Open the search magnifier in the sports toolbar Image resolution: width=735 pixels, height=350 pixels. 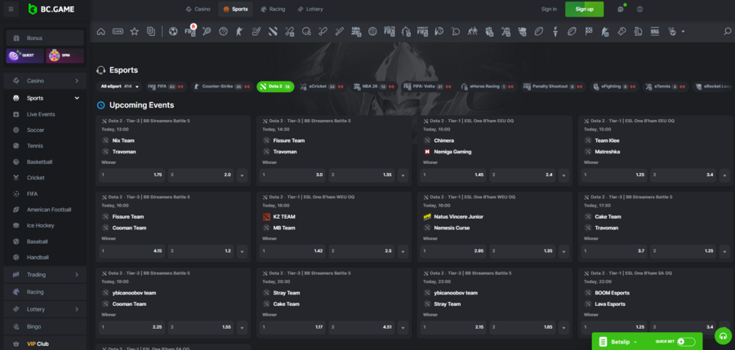[728, 31]
